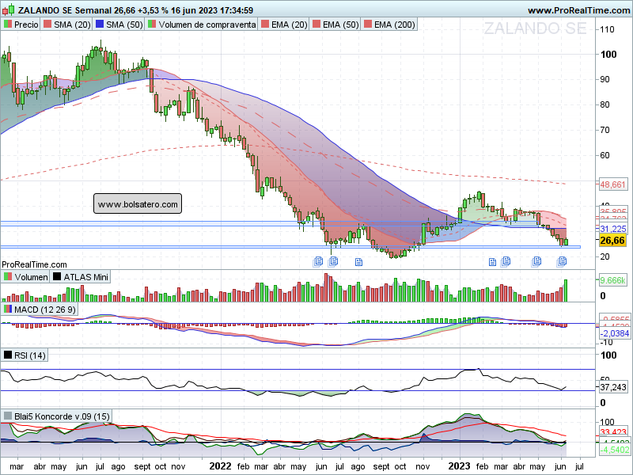The height and width of the screenshot is (475, 633).
Task: Open the MACD (12 26 9) indicator label
Action: point(40,310)
